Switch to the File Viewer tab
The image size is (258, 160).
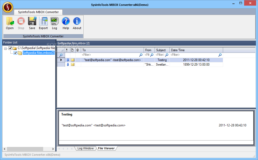coord(106,148)
